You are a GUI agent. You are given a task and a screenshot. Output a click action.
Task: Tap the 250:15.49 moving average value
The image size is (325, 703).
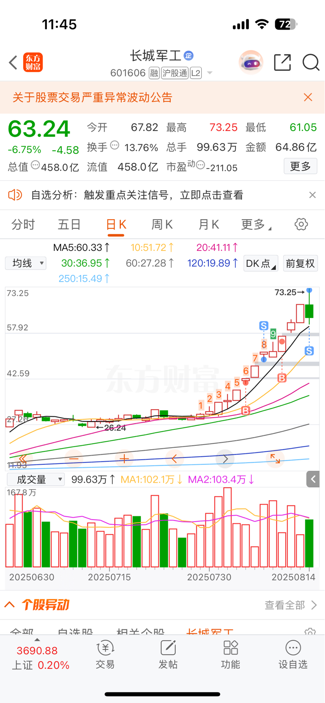(x=84, y=279)
